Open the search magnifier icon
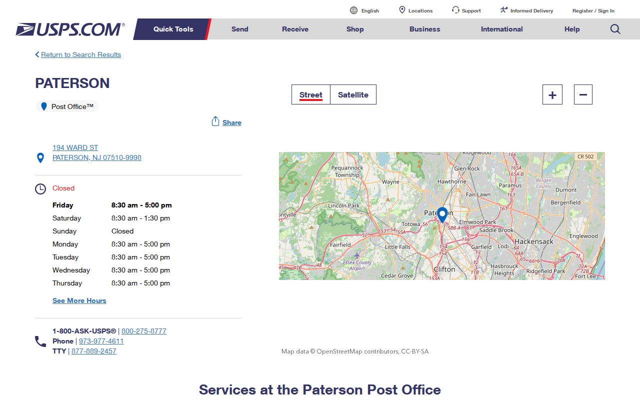The height and width of the screenshot is (400, 640). click(x=615, y=29)
